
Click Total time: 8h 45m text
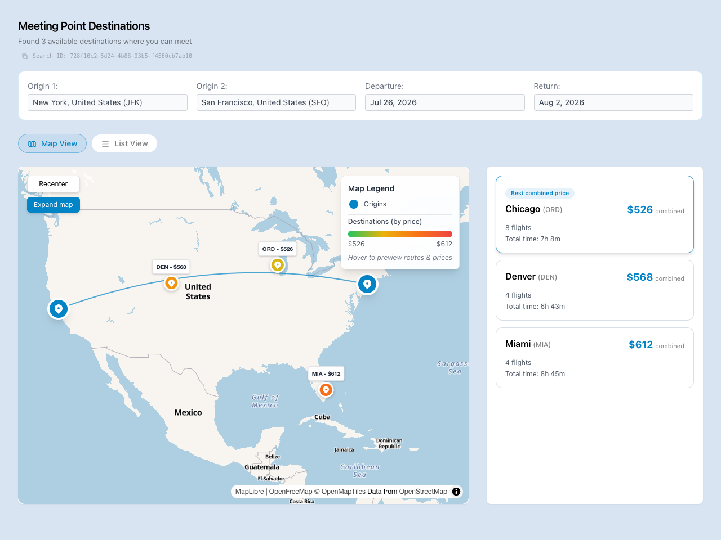(x=535, y=374)
